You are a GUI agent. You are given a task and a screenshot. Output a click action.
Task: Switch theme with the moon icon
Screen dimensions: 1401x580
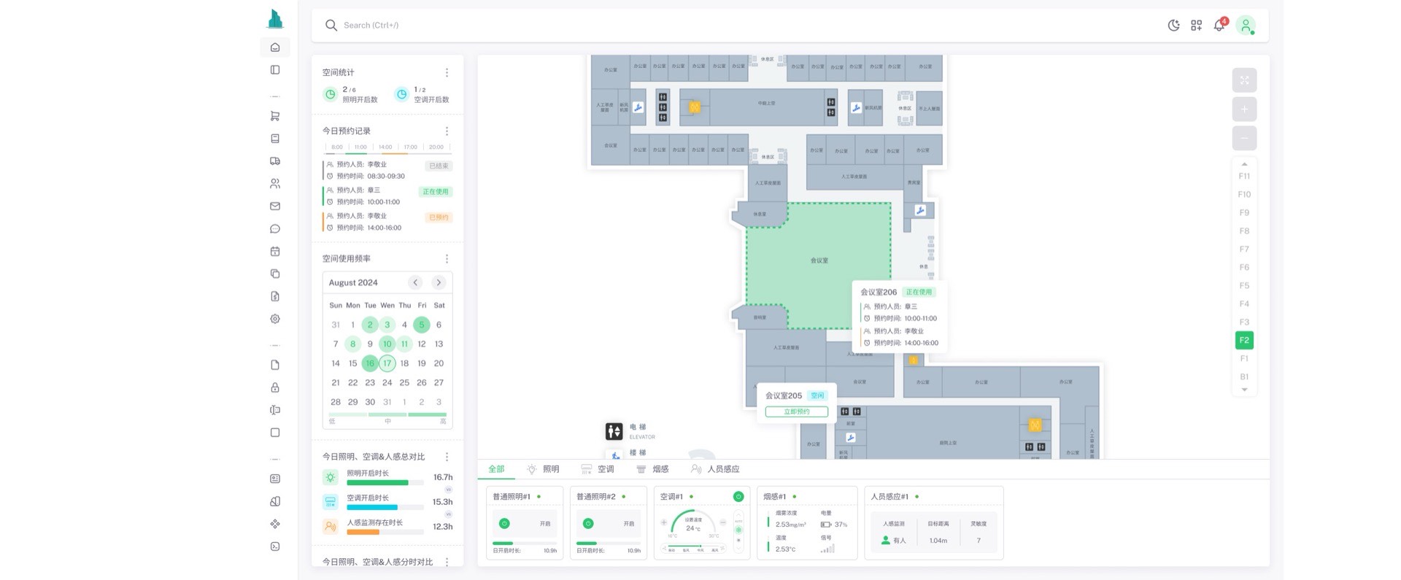[x=1173, y=26]
